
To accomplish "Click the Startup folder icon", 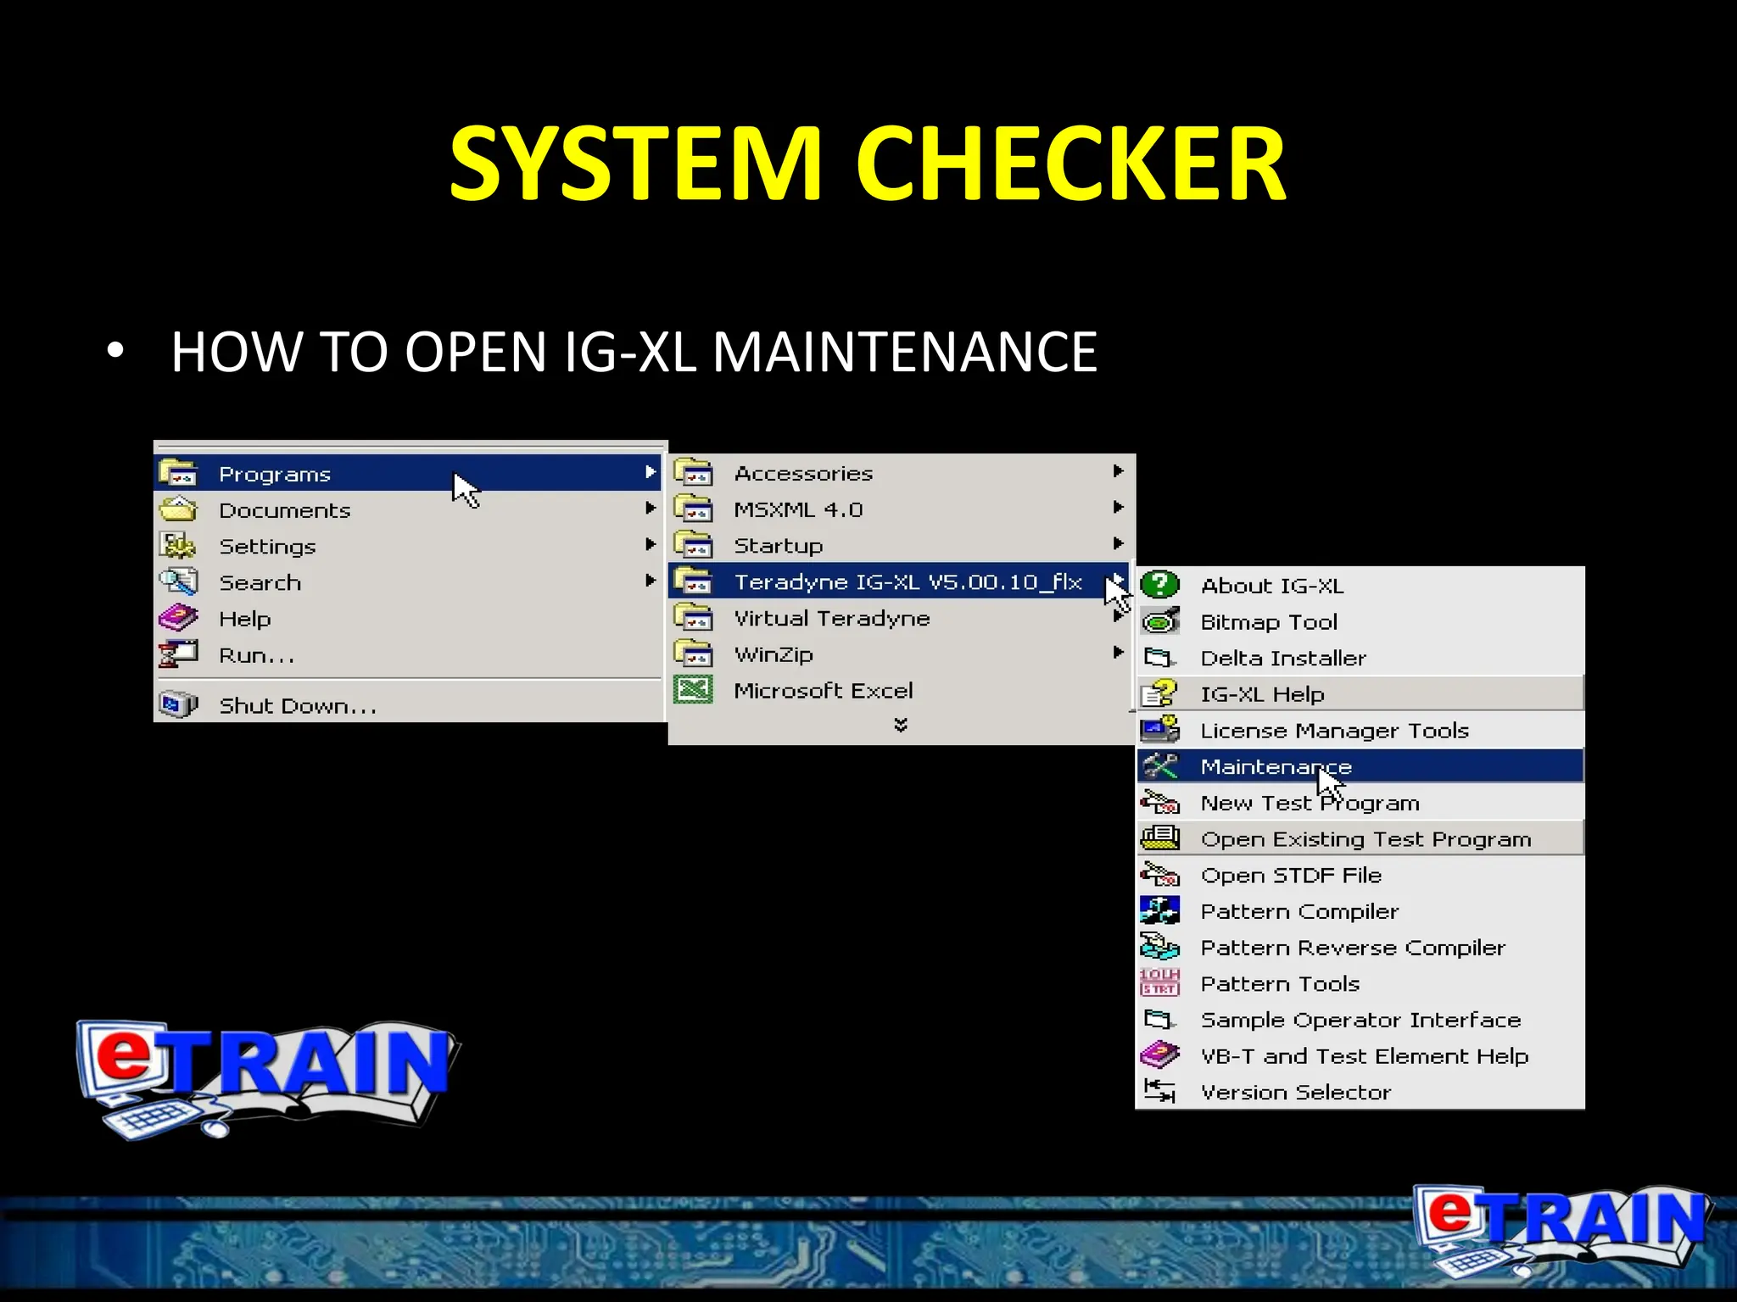I will (693, 545).
